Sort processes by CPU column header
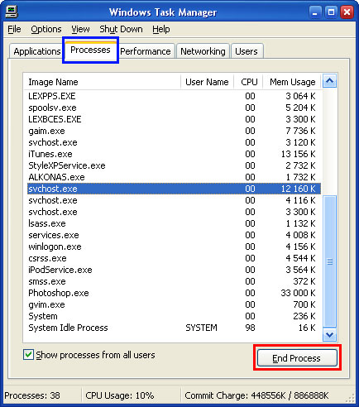The image size is (359, 407). (249, 82)
